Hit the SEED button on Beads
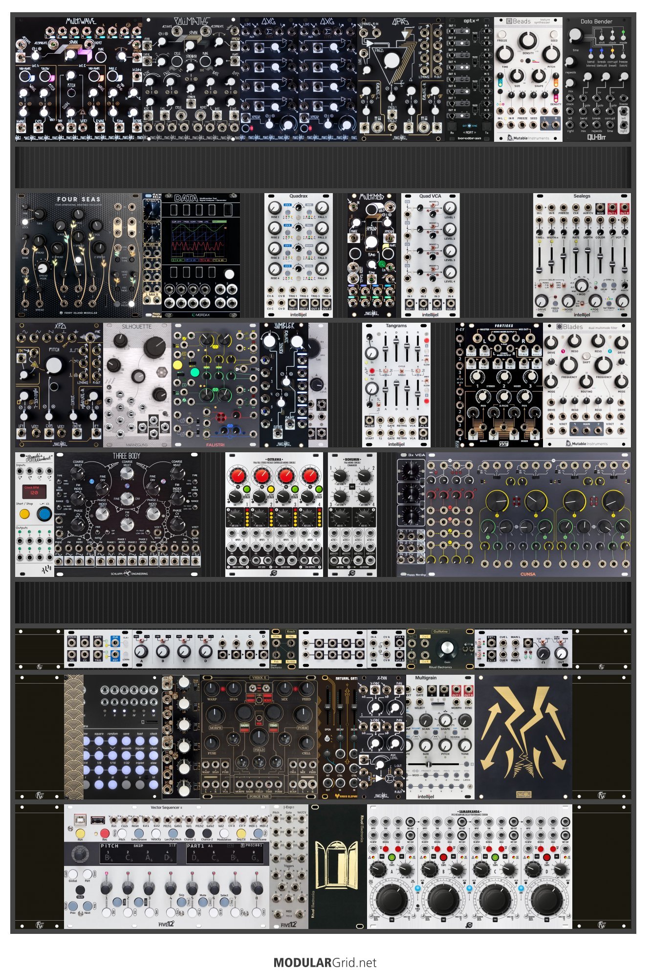The image size is (651, 973). click(x=554, y=35)
